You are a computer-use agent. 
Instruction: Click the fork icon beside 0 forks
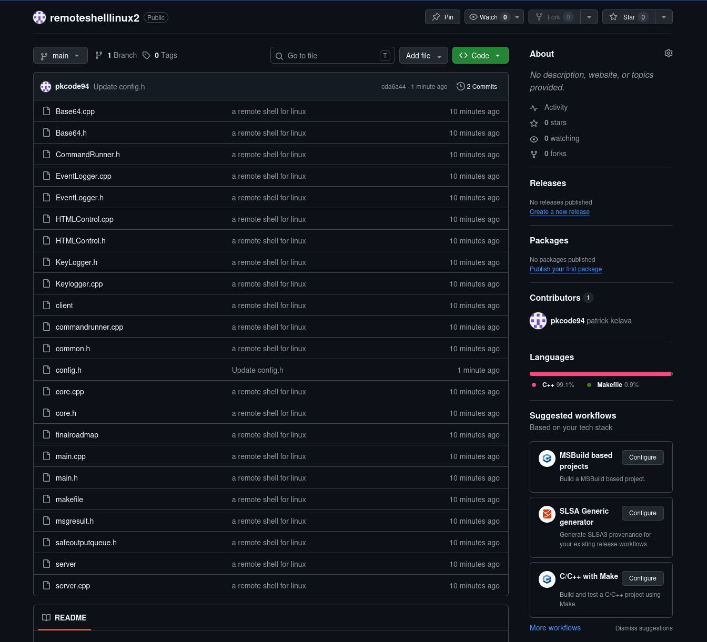534,154
